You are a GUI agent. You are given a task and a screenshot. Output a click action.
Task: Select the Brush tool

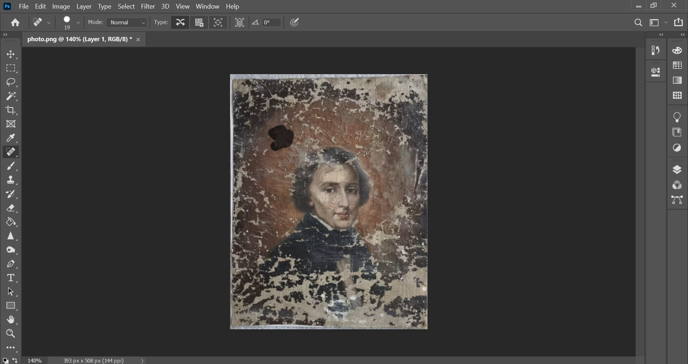click(11, 166)
